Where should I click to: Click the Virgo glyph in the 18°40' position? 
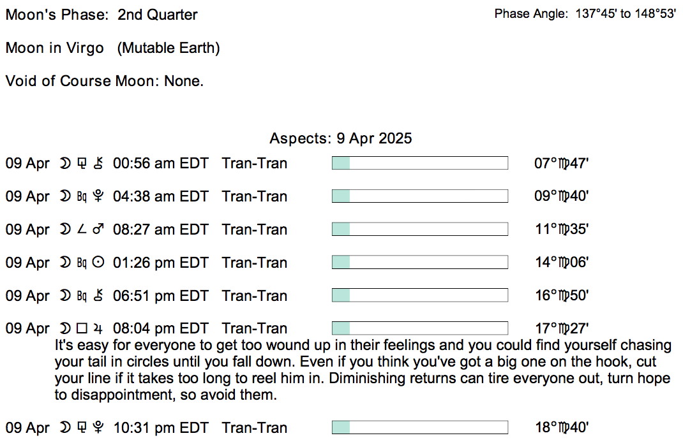565,428
